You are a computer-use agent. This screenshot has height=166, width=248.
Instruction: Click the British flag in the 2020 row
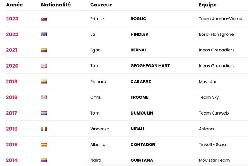pyautogui.click(x=44, y=66)
